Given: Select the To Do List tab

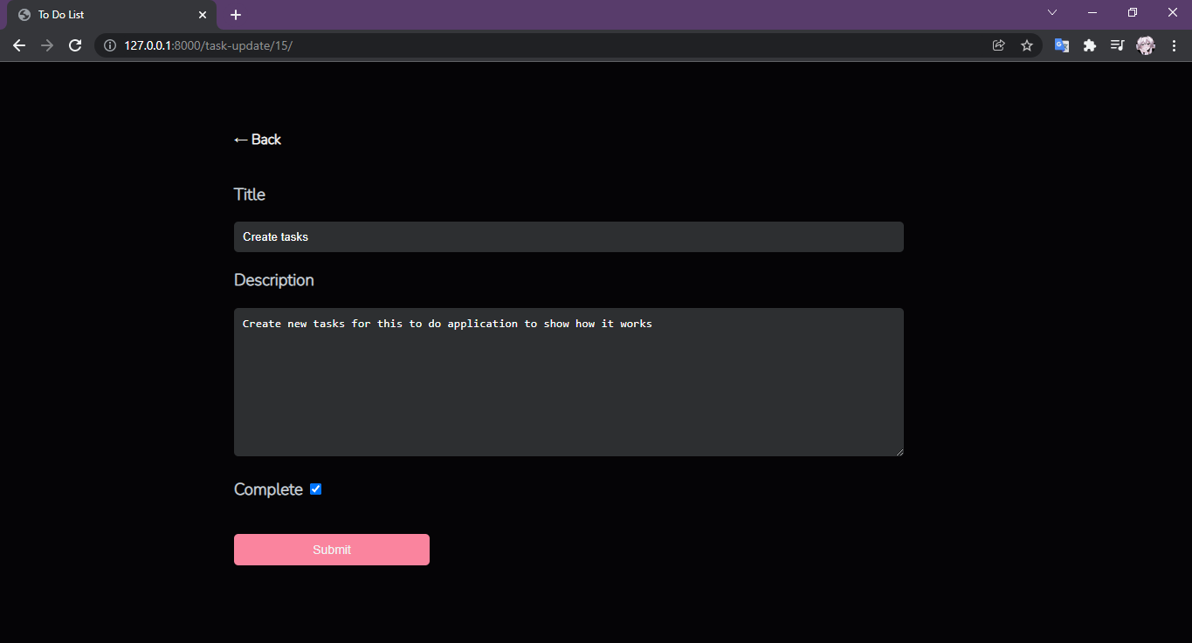Looking at the screenshot, I should [x=105, y=14].
